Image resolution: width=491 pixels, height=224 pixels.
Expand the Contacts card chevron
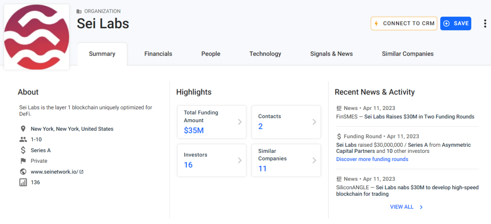click(x=314, y=122)
